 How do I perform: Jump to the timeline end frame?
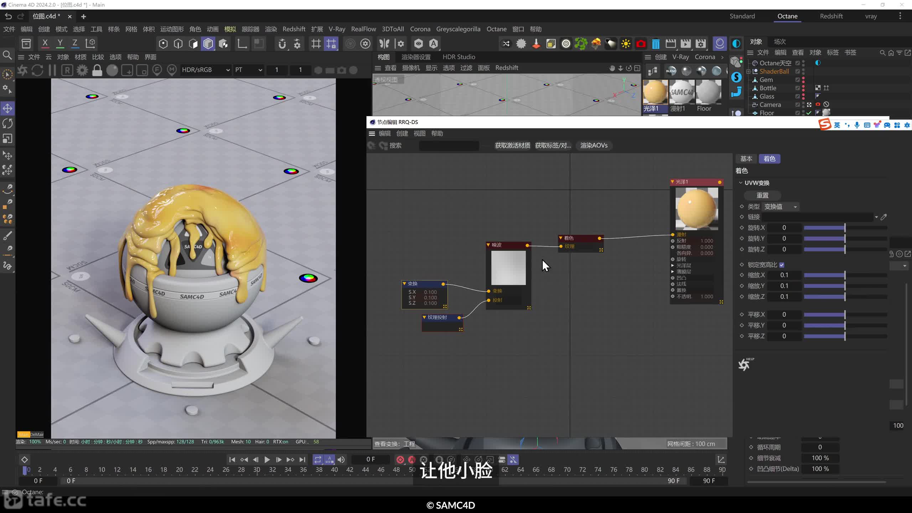click(302, 460)
